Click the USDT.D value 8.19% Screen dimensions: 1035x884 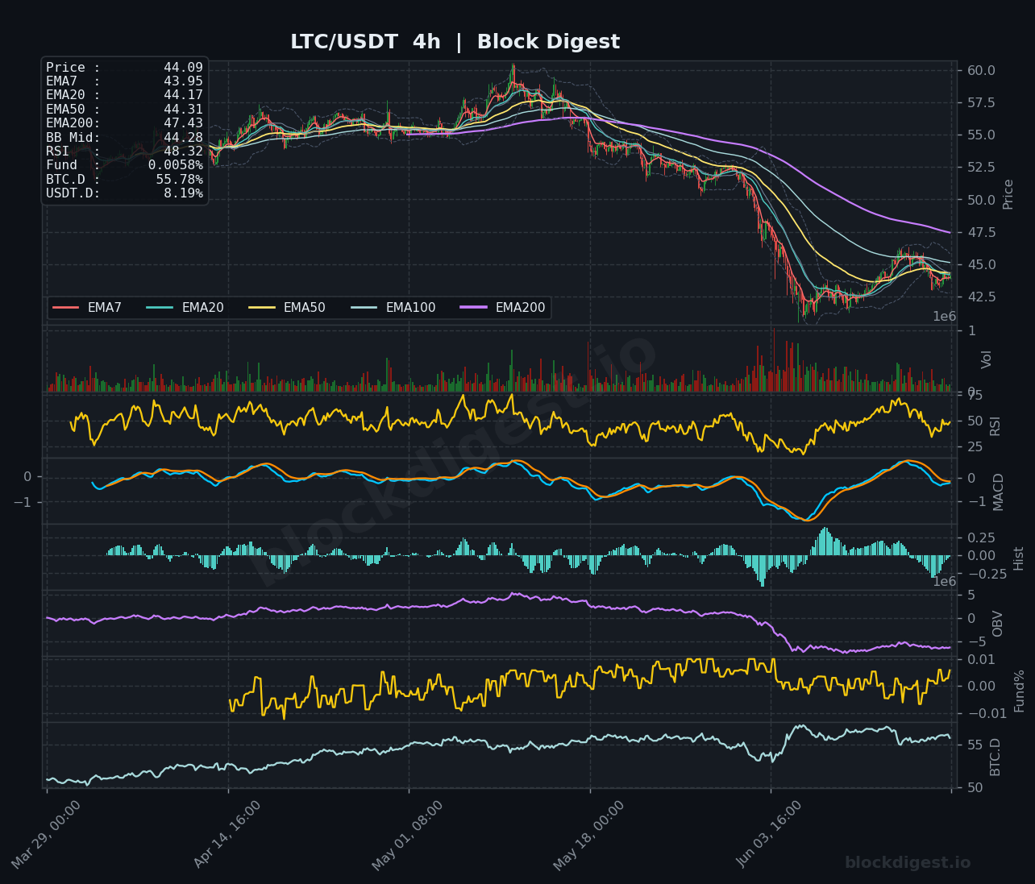pos(183,193)
